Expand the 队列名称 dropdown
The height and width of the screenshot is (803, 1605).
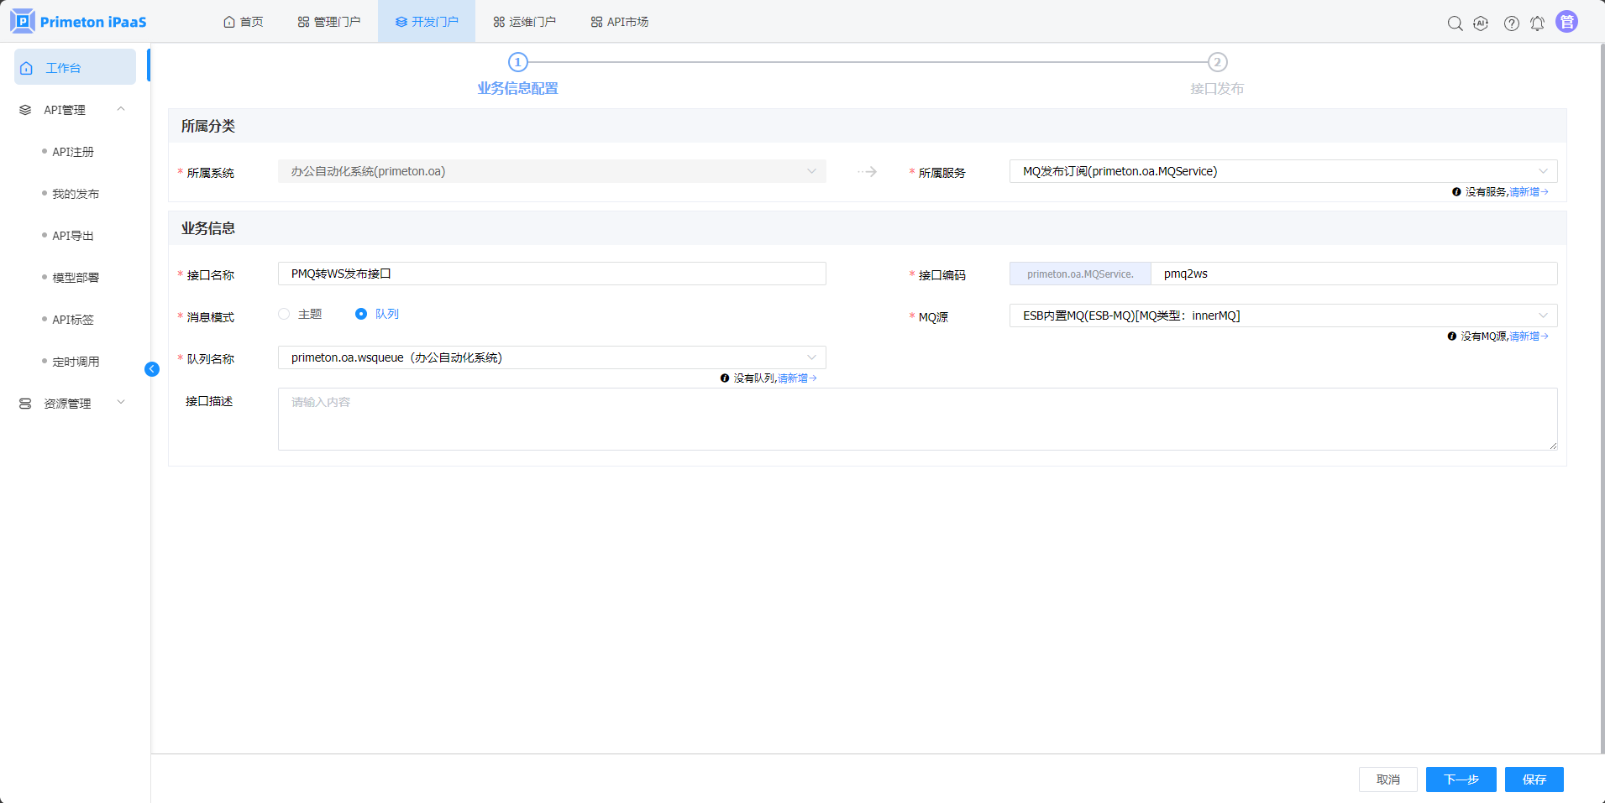pyautogui.click(x=552, y=357)
